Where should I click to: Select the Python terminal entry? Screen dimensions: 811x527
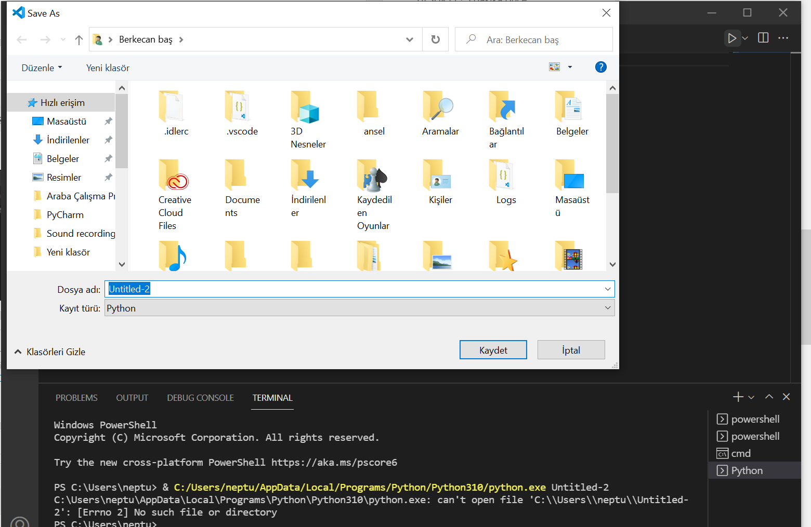tap(754, 470)
